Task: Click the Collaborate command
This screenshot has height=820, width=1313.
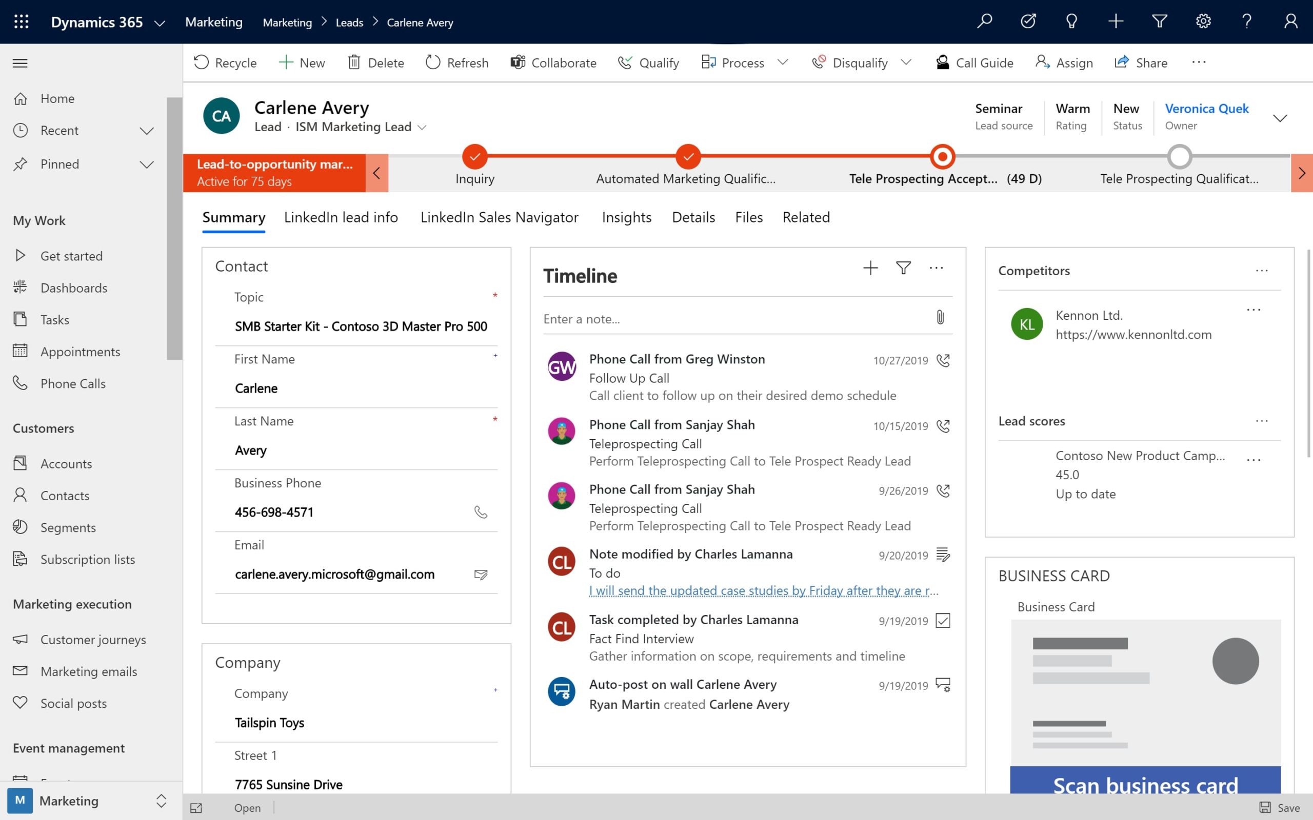Action: tap(553, 63)
